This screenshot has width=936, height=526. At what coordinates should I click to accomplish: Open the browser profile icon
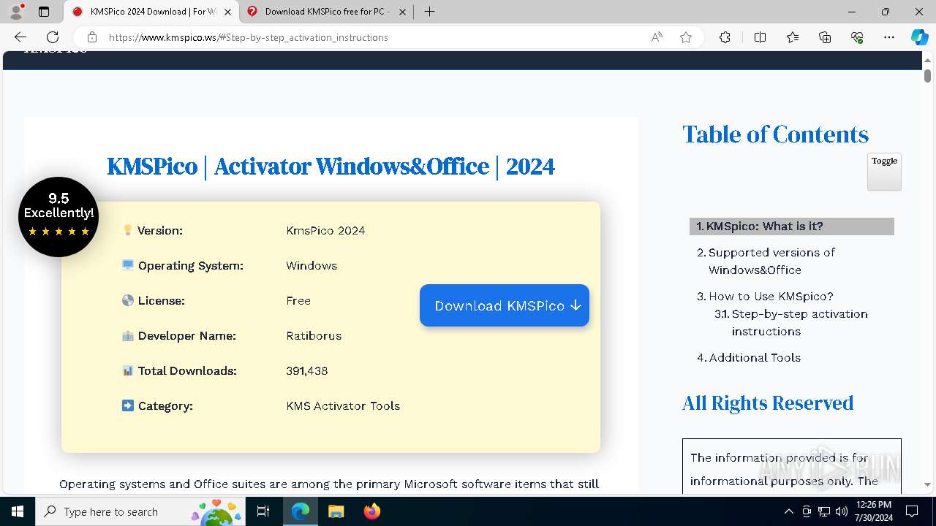click(16, 12)
